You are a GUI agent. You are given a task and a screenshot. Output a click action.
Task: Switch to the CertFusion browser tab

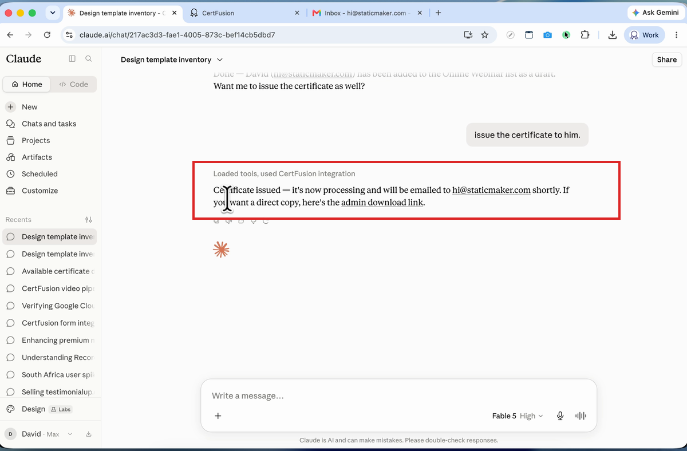244,13
